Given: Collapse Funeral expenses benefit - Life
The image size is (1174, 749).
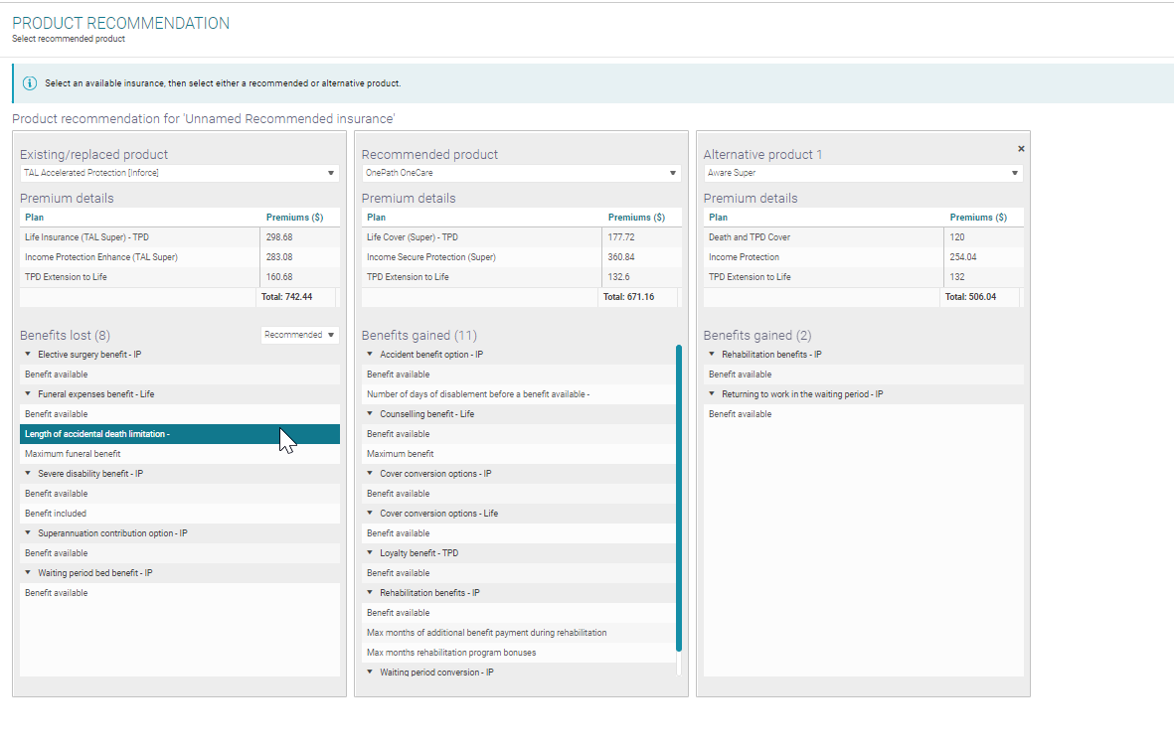Looking at the screenshot, I should coord(28,393).
